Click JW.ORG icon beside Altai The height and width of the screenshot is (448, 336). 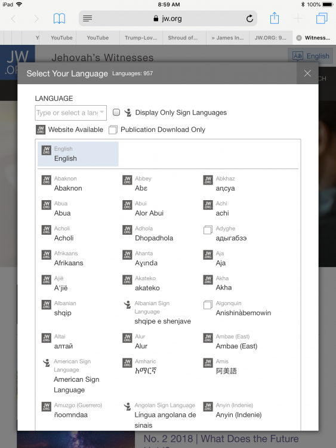(x=46, y=338)
